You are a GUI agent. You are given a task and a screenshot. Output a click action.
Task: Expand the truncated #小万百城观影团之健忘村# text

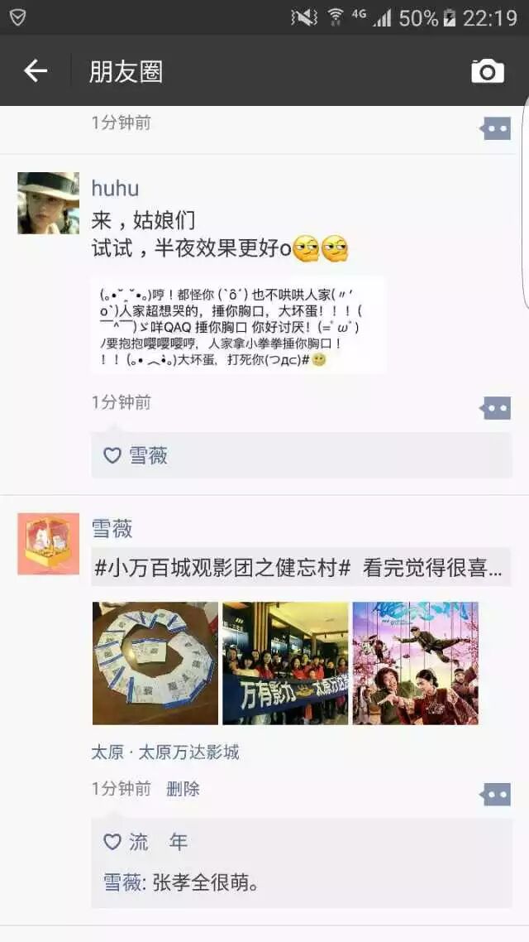click(301, 568)
